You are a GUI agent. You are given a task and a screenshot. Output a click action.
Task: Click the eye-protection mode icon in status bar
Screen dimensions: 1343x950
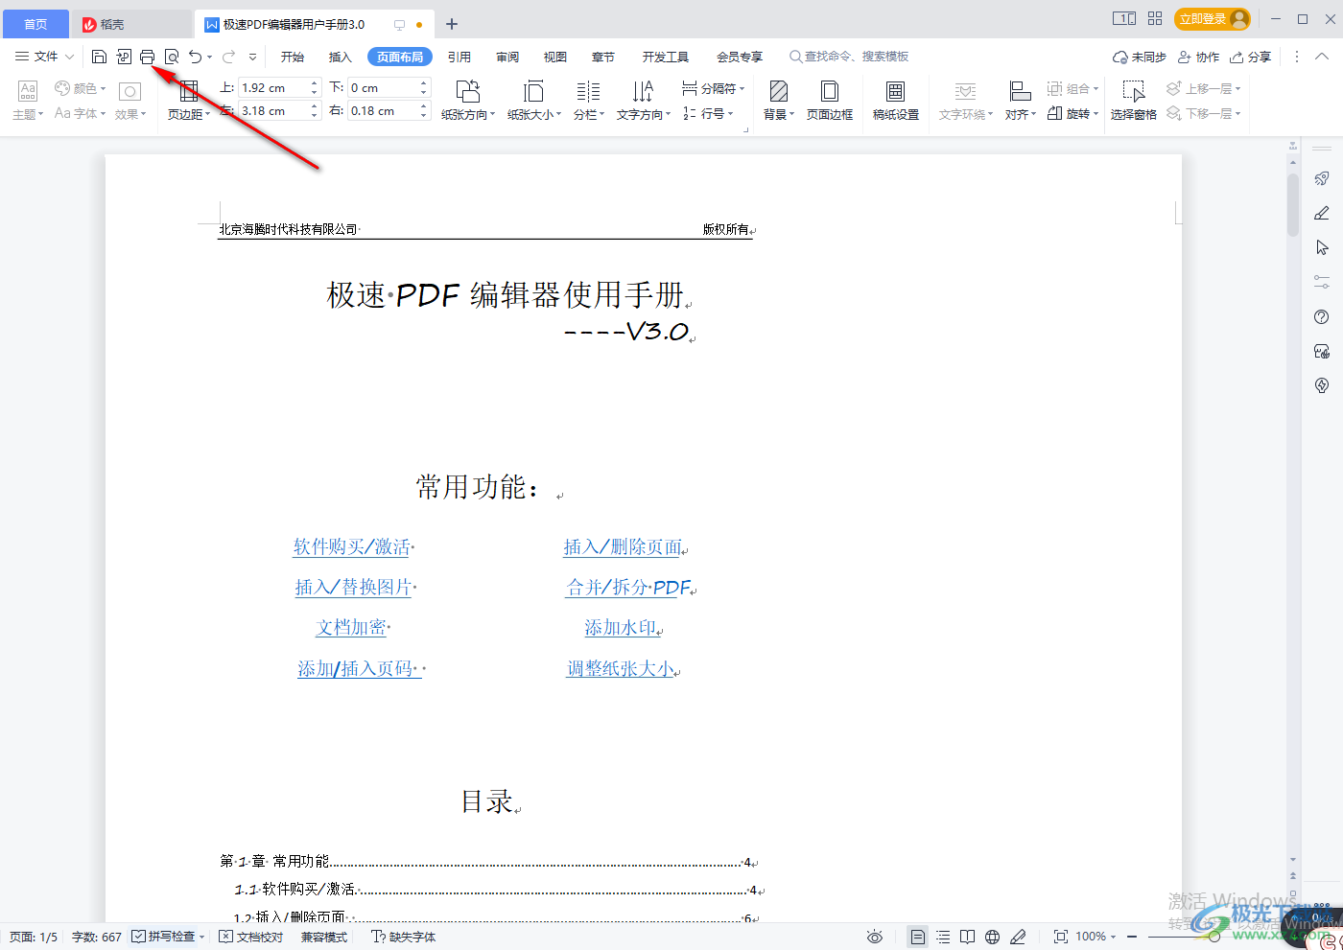pos(875,937)
